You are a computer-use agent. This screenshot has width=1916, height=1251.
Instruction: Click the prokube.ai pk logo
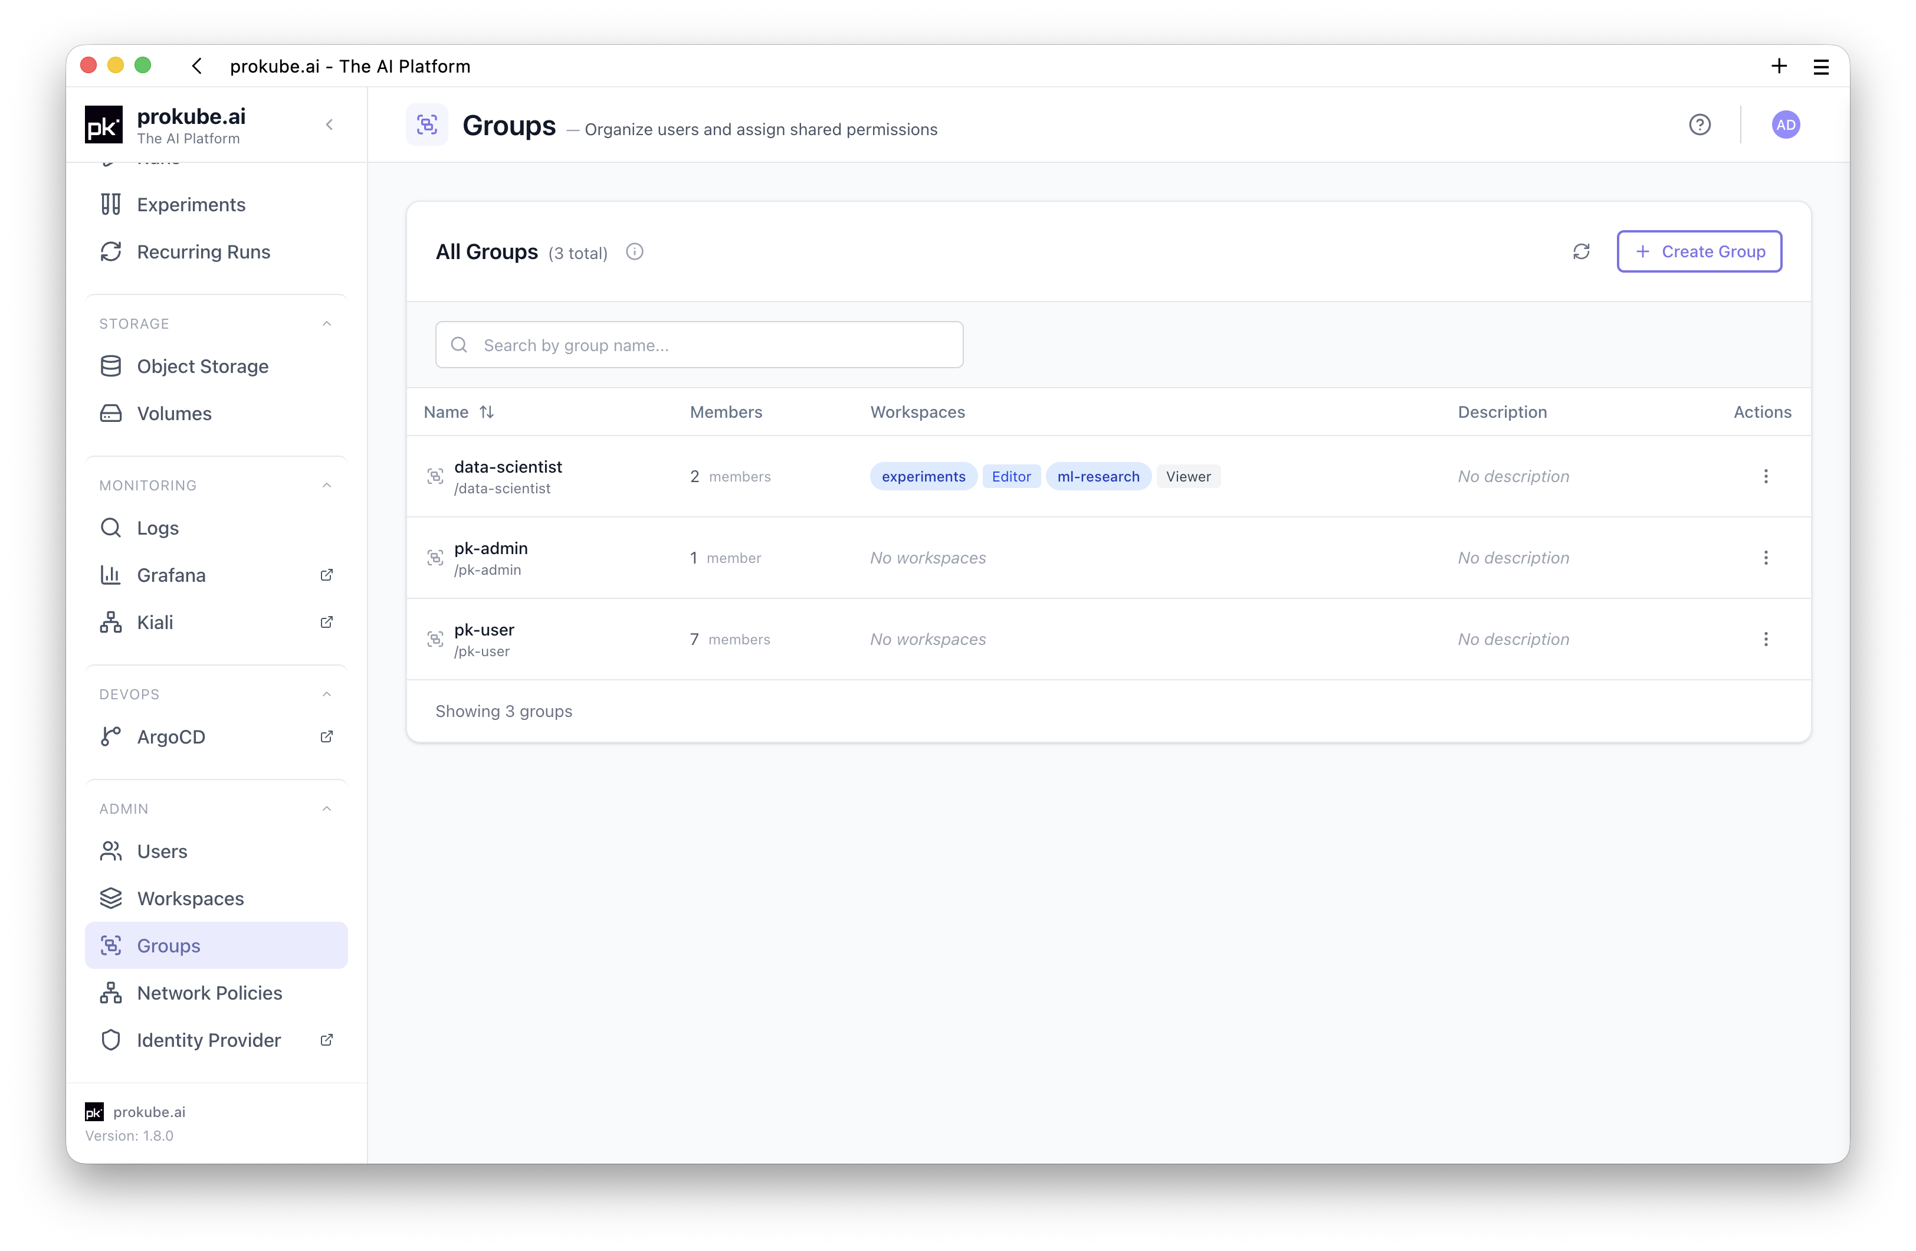pyautogui.click(x=104, y=125)
